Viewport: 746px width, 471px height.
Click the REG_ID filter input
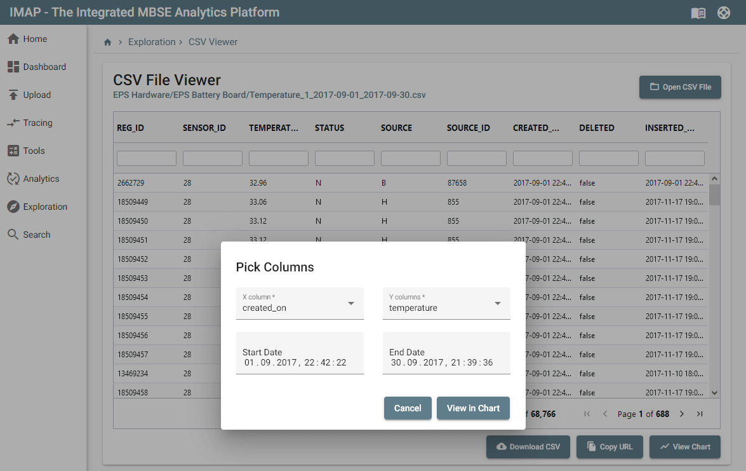147,158
